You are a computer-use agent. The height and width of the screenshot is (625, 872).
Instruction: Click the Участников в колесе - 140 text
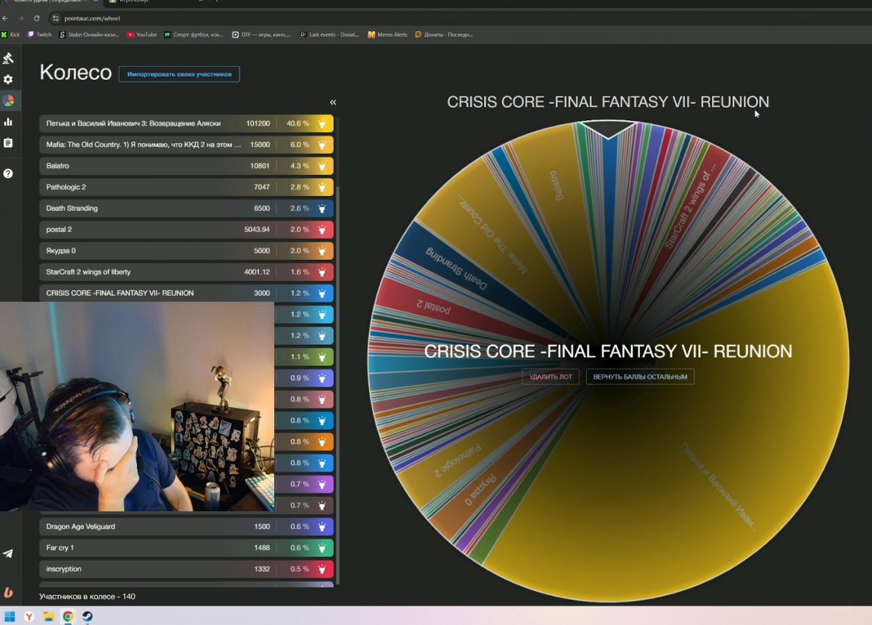[x=88, y=596]
